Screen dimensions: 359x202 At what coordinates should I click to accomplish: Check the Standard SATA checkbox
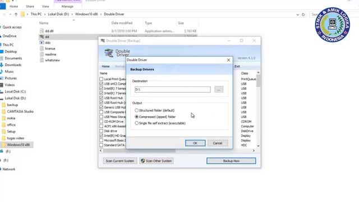(101, 145)
